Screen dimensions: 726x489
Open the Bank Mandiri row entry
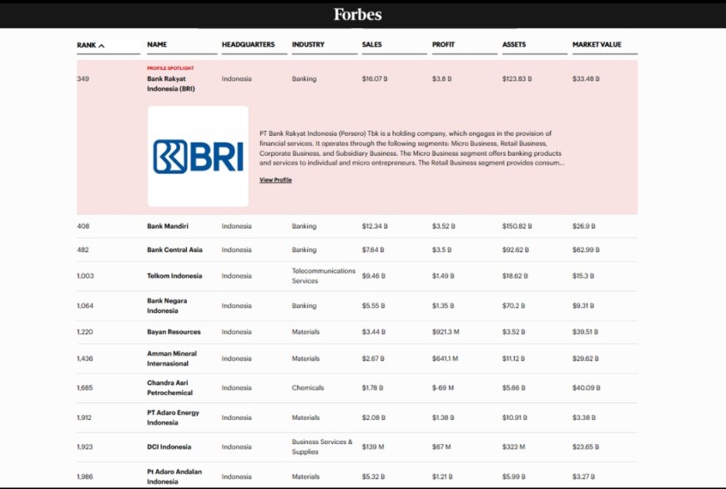click(x=169, y=226)
